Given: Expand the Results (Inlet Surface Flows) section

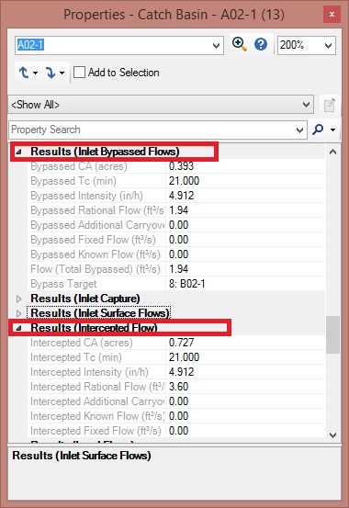Looking at the screenshot, I should pyautogui.click(x=18, y=313).
